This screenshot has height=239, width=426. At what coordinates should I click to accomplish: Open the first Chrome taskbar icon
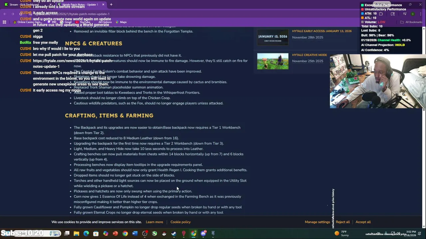coord(125,233)
